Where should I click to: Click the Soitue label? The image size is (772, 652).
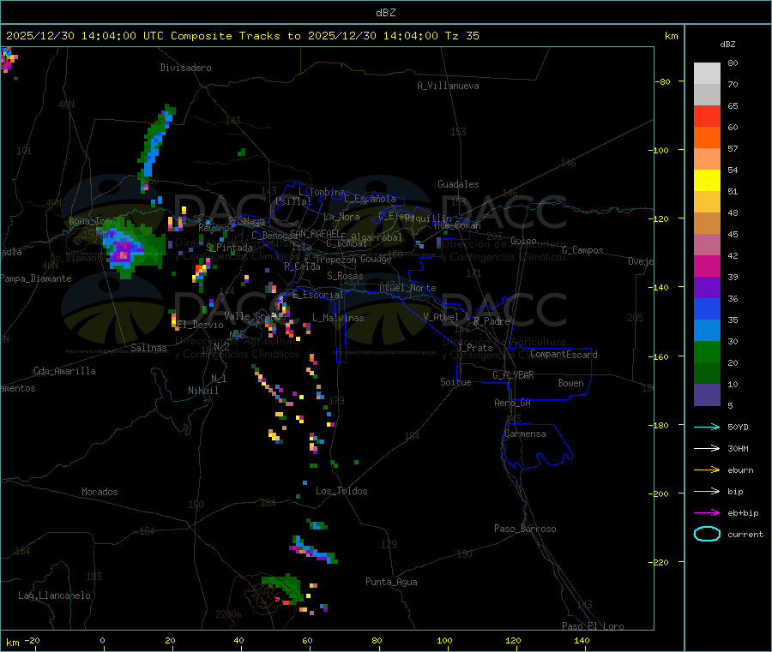point(456,382)
